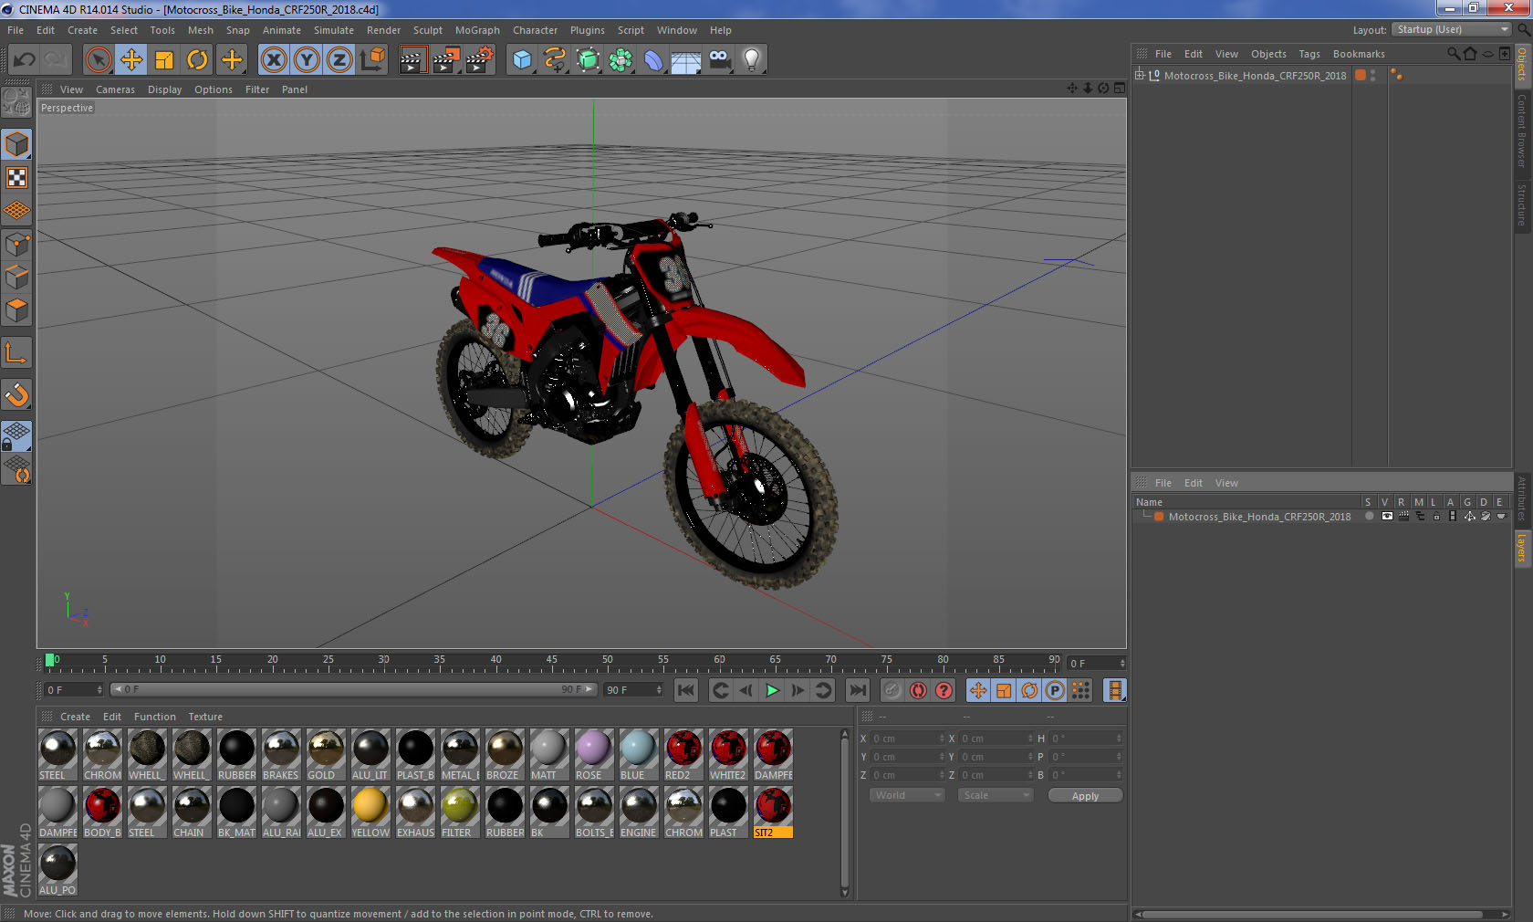Toggle the viewport maximize icon
This screenshot has width=1533, height=922.
(1120, 89)
